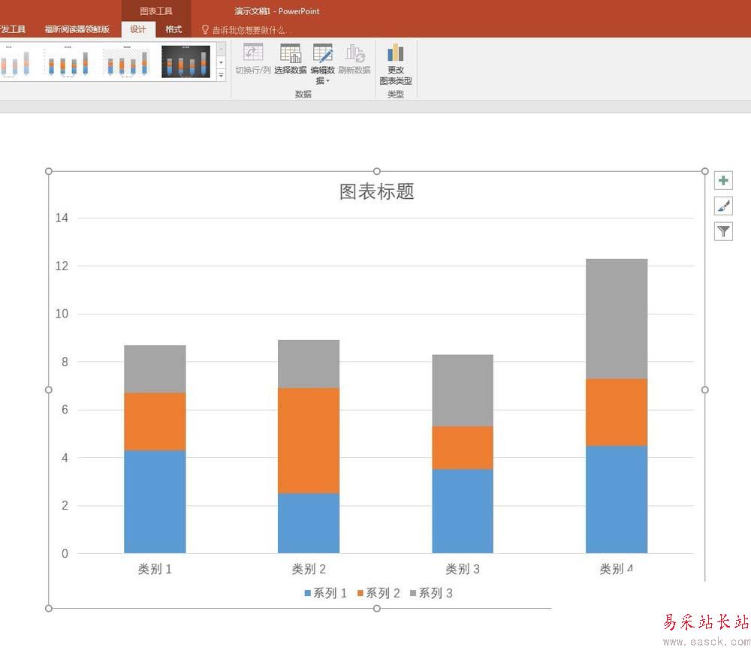751x653 pixels.
Task: Click the Switch Row/Column (切换行/列) icon
Action: click(x=253, y=53)
